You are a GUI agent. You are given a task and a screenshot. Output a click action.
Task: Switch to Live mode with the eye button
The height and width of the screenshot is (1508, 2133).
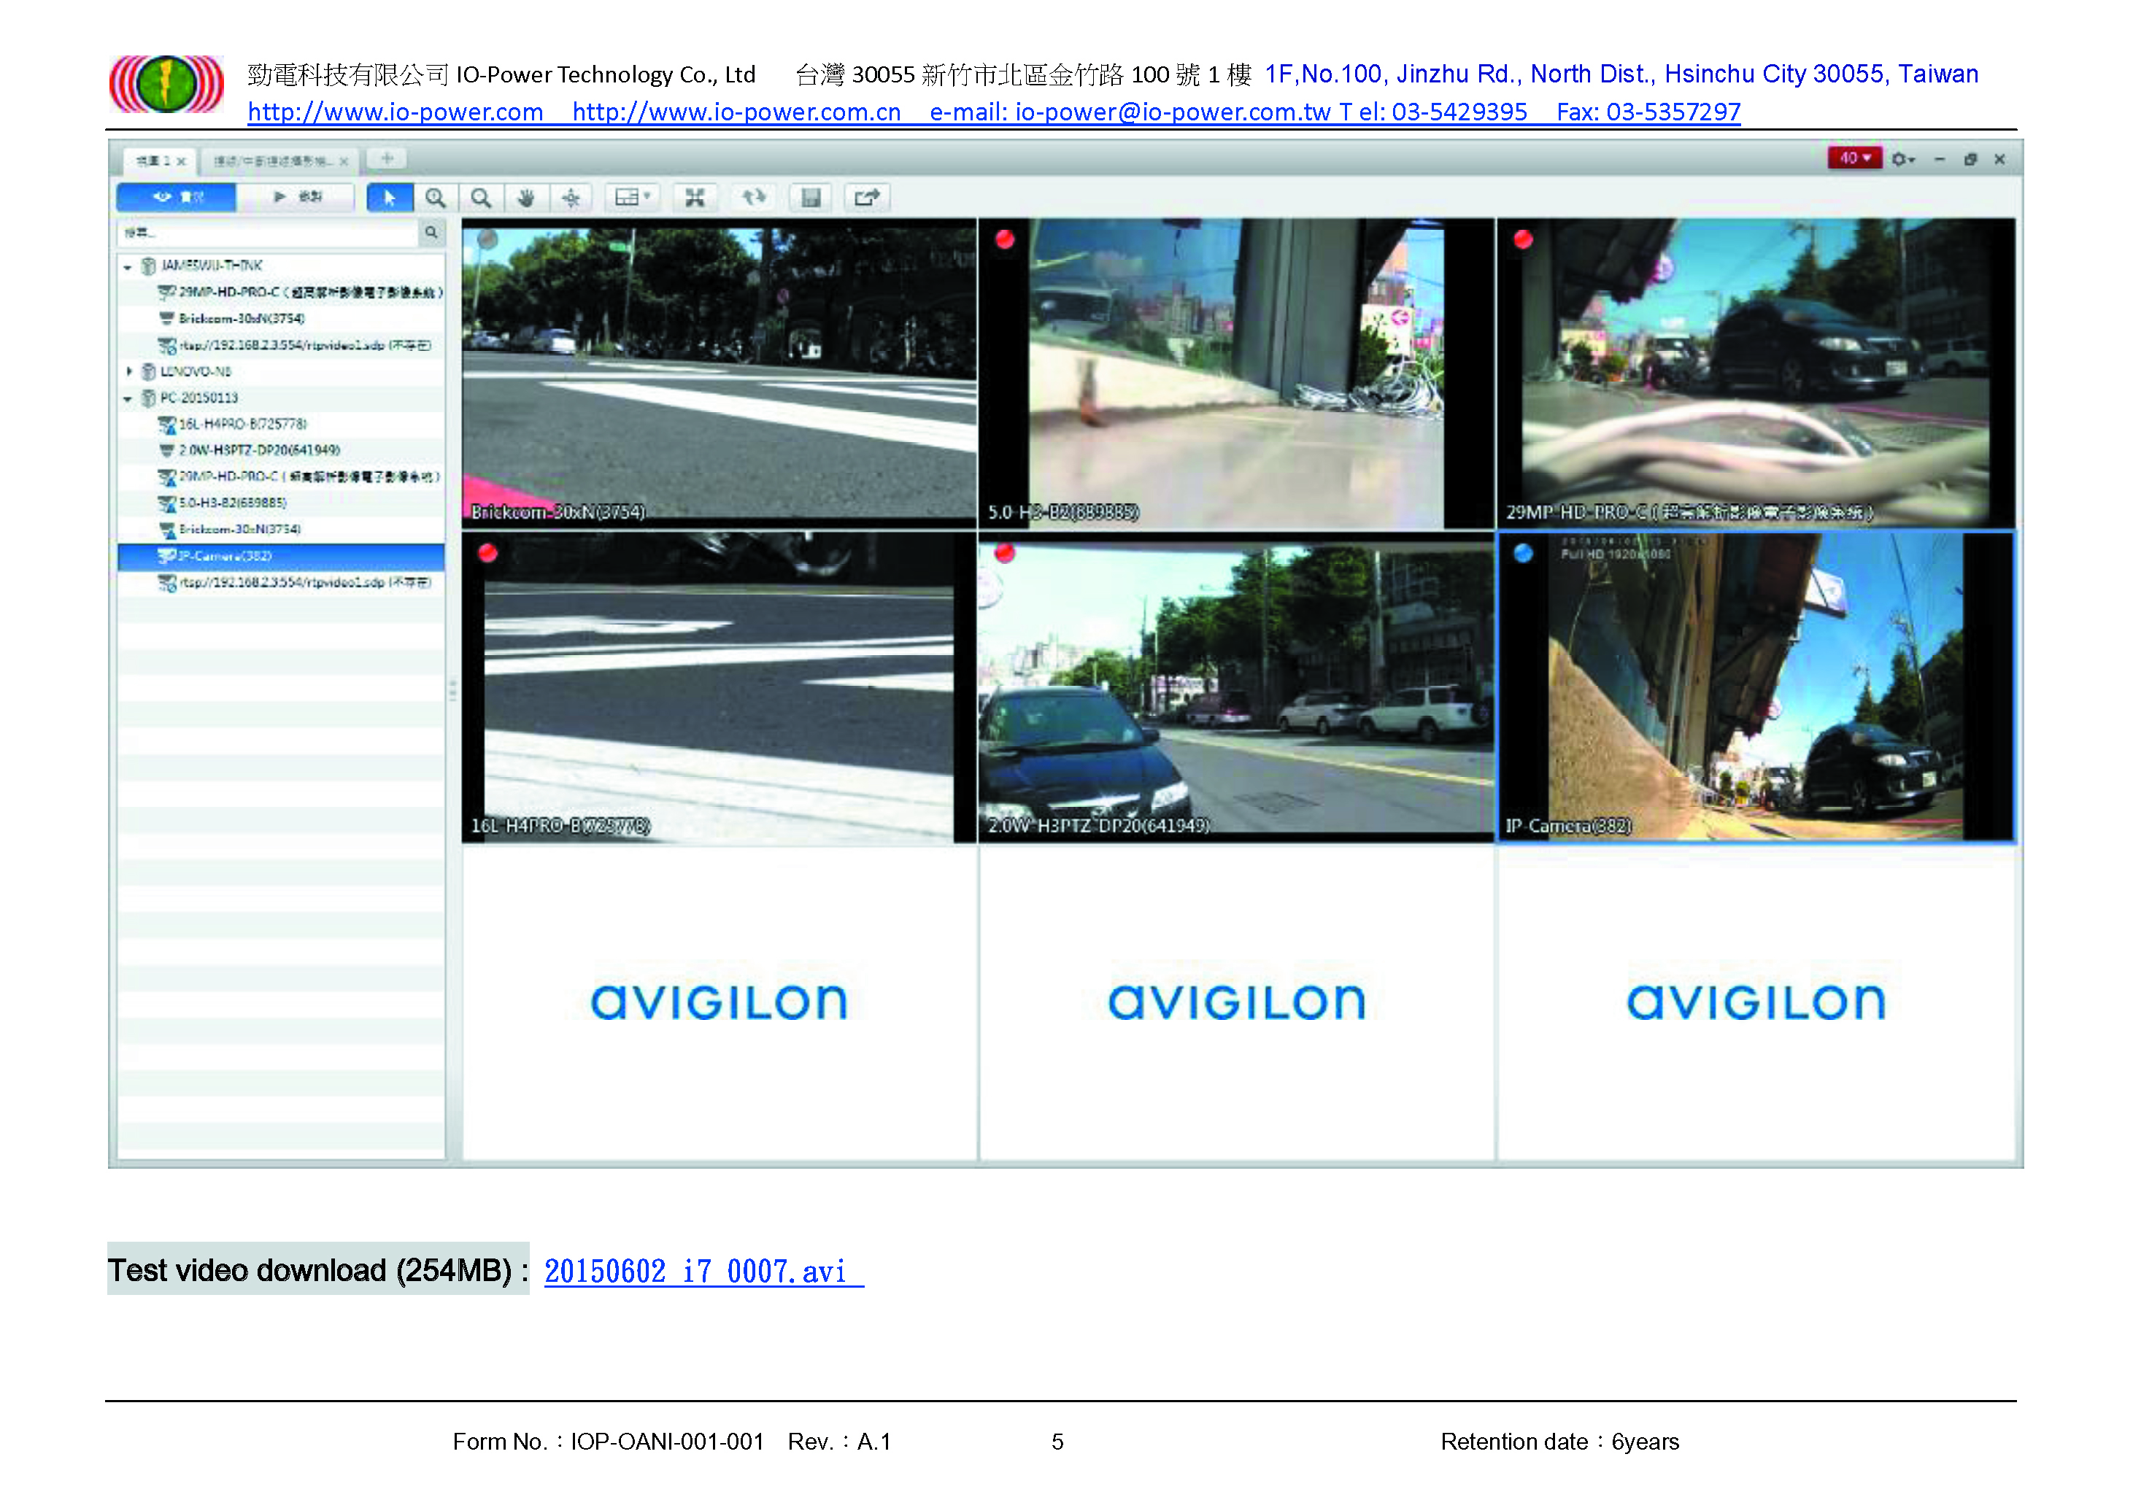177,198
